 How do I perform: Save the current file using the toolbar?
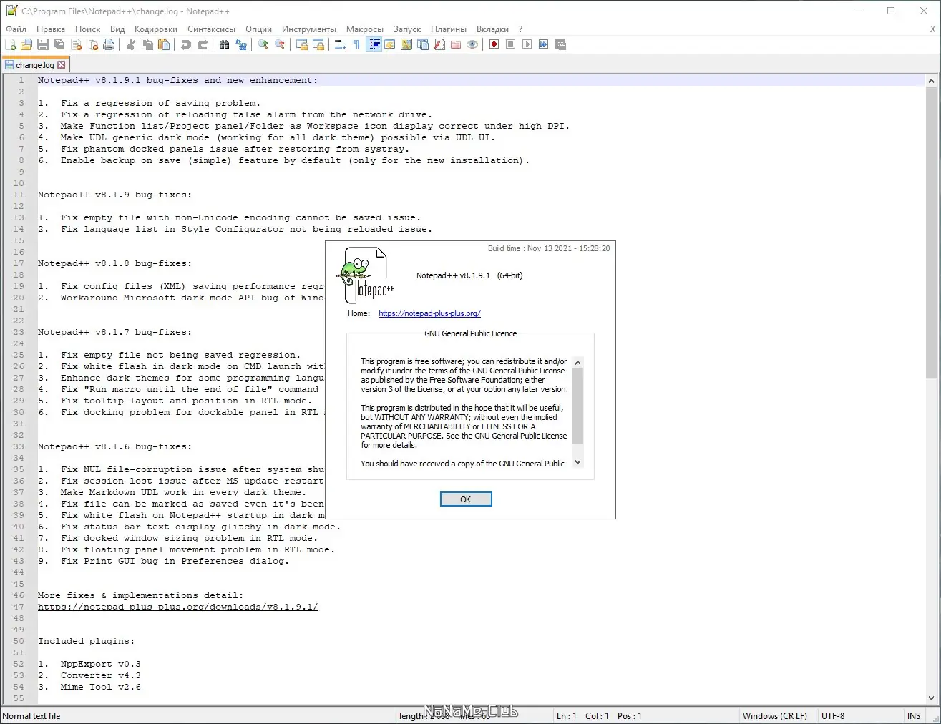(43, 44)
